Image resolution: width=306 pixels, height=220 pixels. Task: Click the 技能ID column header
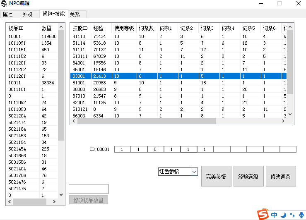[x=81, y=28]
